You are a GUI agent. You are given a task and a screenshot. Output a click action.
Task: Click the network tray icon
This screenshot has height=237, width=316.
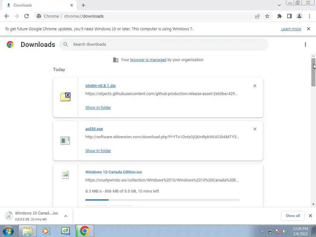coord(270,231)
